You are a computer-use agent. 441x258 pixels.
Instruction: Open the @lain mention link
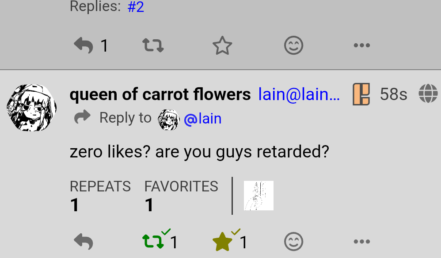pyautogui.click(x=202, y=119)
